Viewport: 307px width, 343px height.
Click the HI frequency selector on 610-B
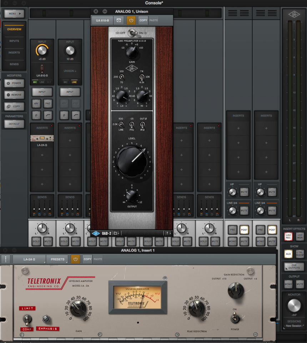[x=142, y=77]
